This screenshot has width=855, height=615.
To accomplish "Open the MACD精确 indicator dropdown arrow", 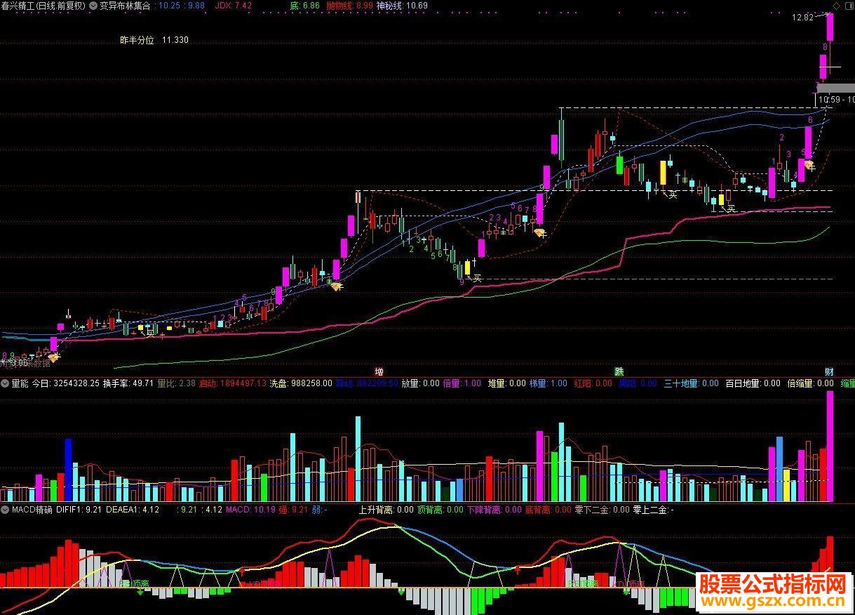I will point(5,510).
